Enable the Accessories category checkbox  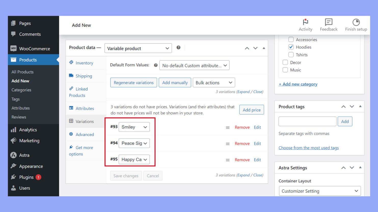tap(291, 39)
